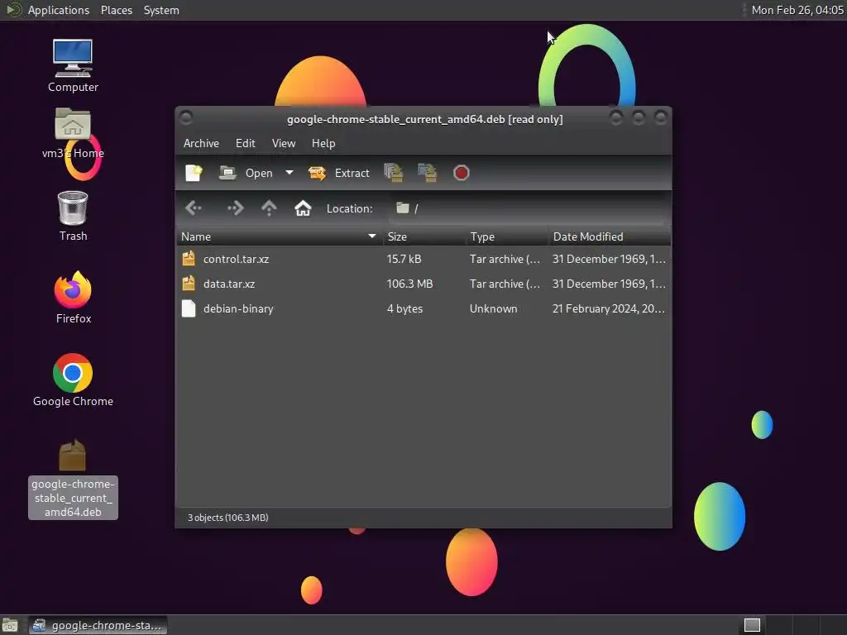Open the View menu

coord(284,143)
